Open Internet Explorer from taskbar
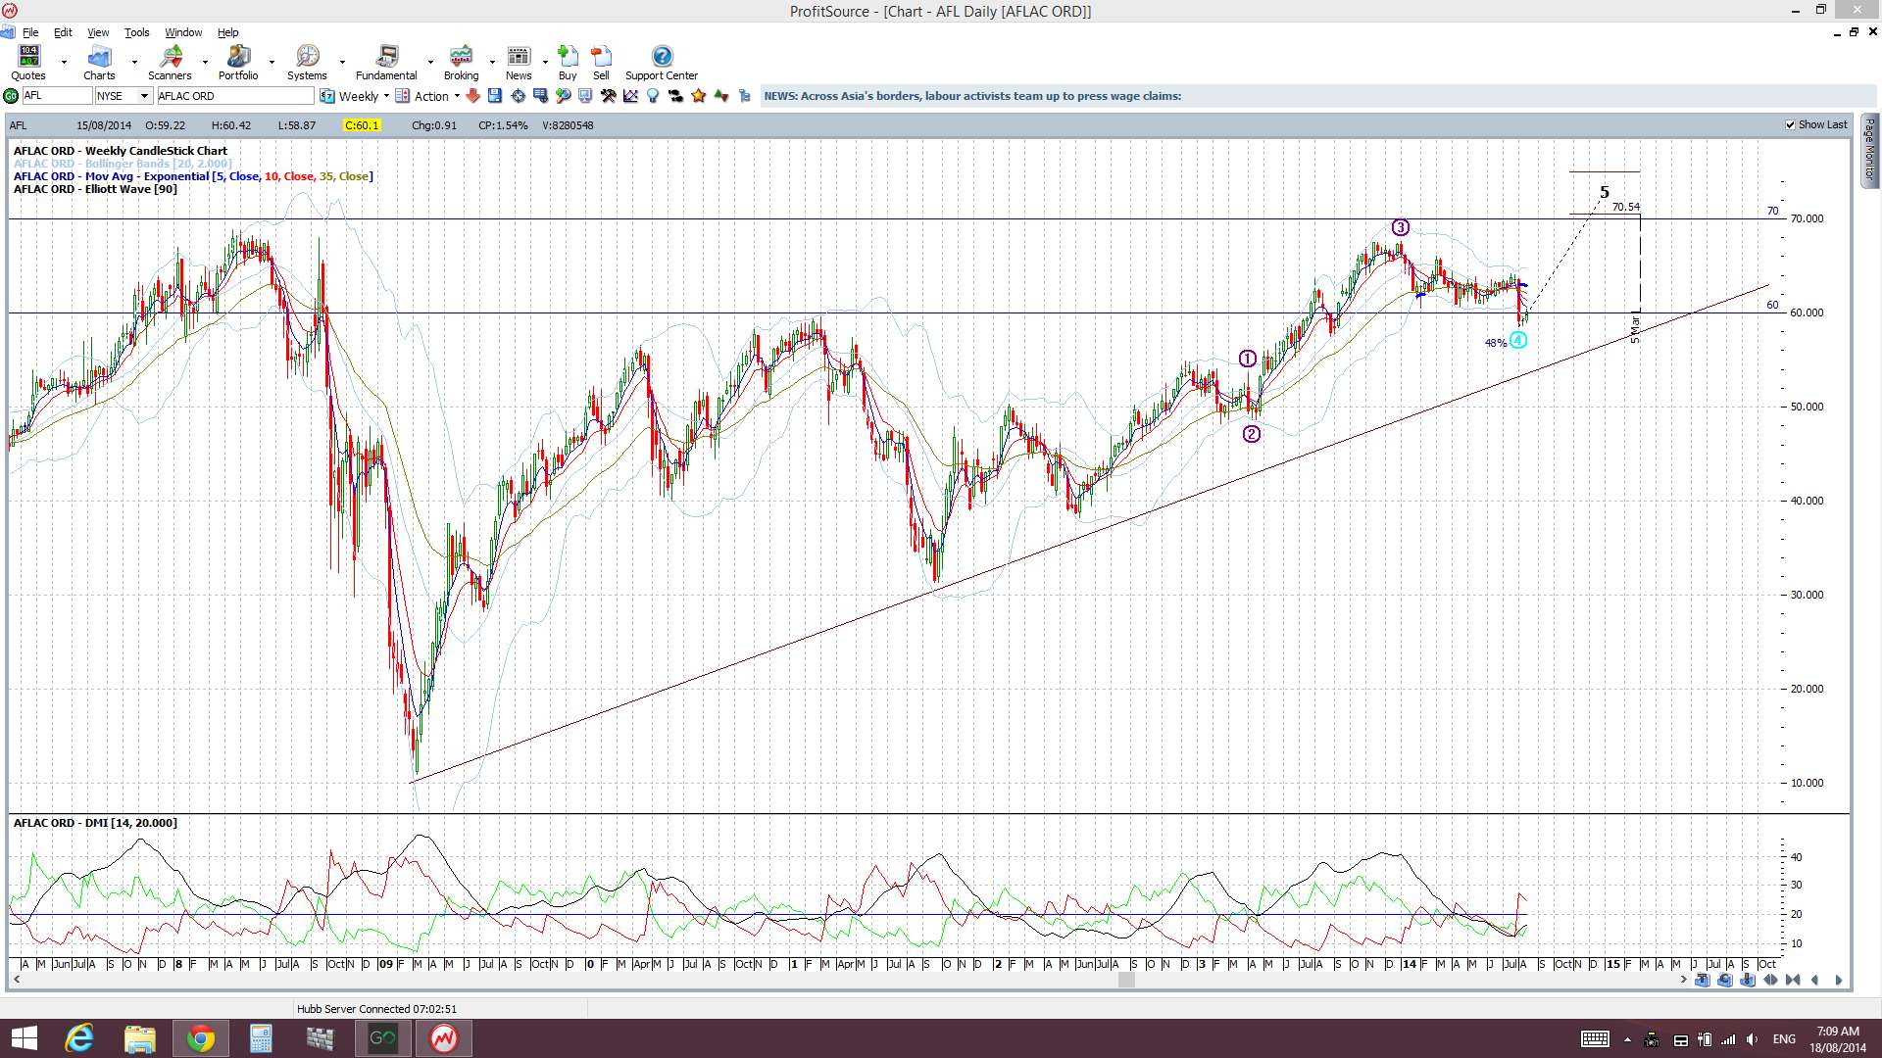The width and height of the screenshot is (1882, 1058). click(x=78, y=1038)
